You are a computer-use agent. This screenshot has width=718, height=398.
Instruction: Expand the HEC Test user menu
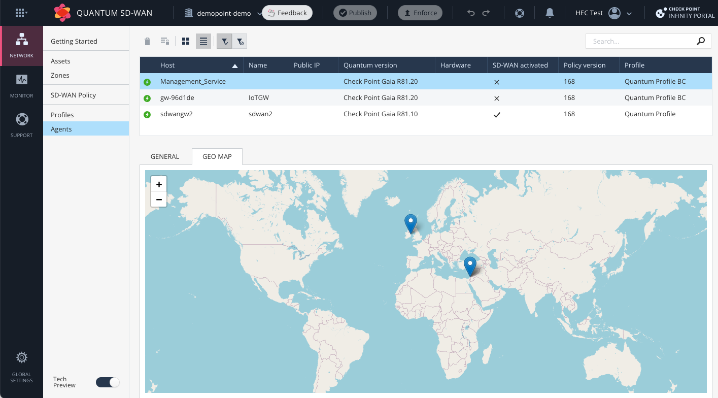603,13
